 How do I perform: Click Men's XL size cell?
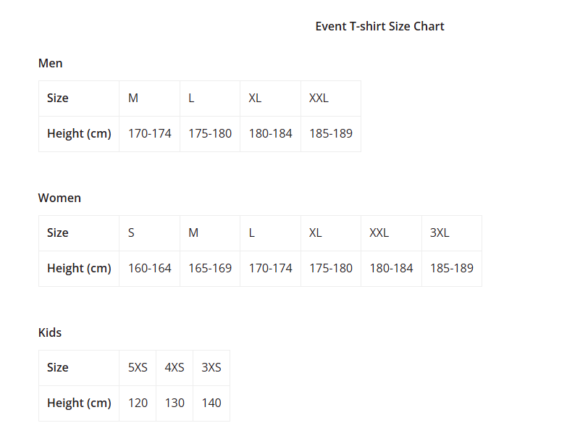point(255,98)
